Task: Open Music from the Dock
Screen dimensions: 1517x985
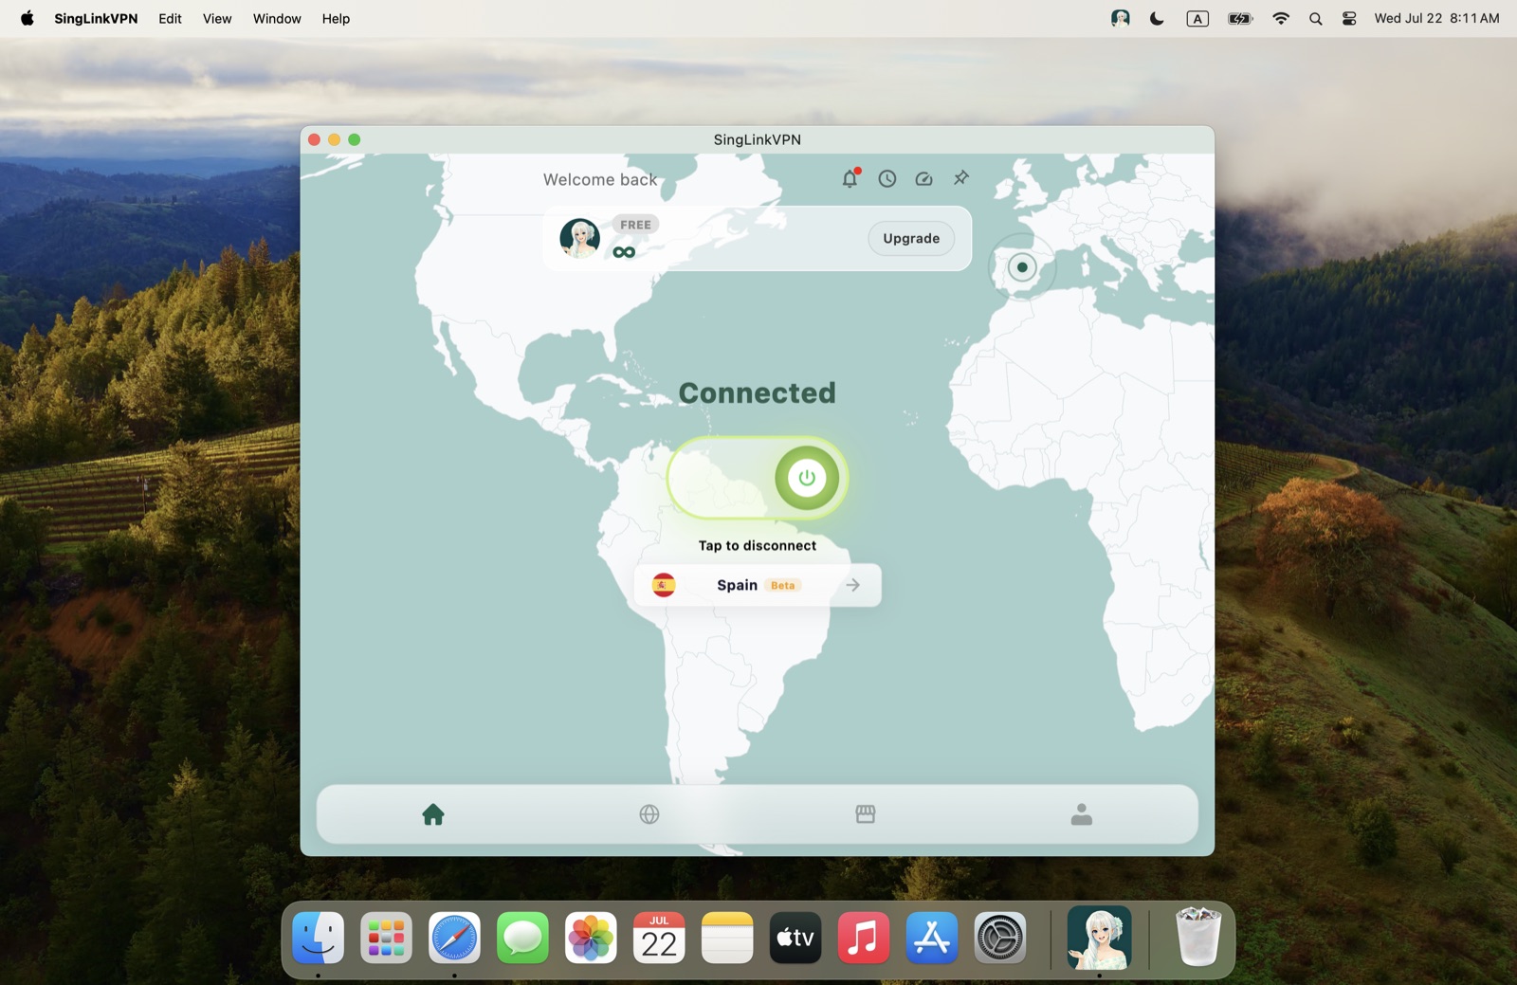Action: (865, 938)
